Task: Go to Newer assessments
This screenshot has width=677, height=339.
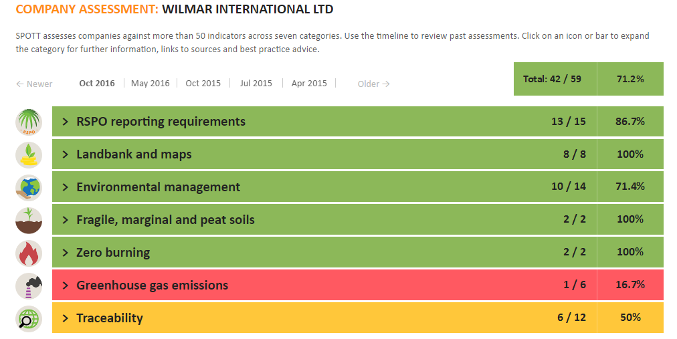Action: coord(34,84)
